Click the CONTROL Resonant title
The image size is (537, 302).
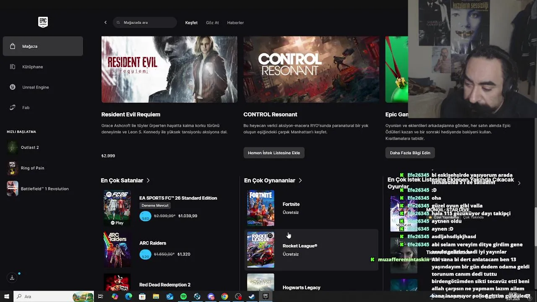point(270,115)
